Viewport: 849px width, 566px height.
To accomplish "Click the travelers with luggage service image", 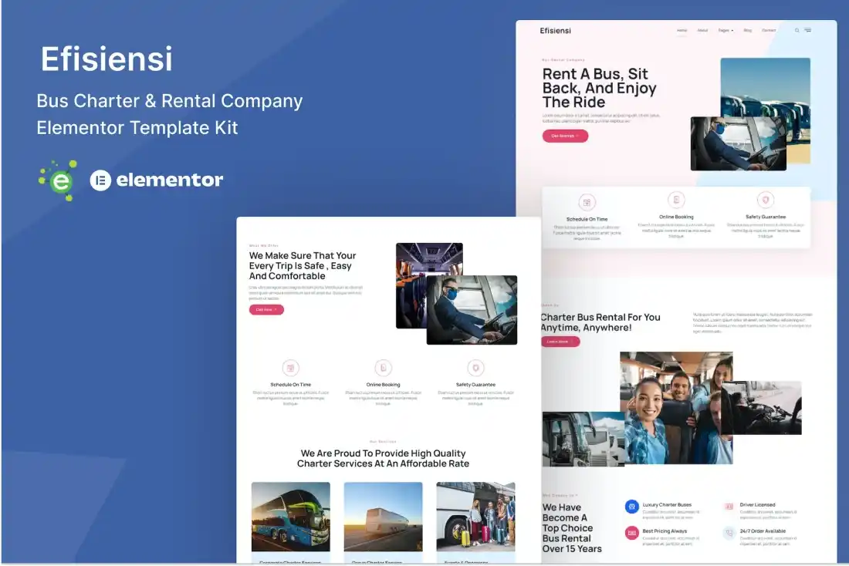I will tap(475, 517).
